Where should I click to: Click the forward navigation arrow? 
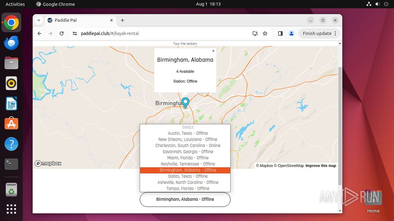click(x=50, y=33)
